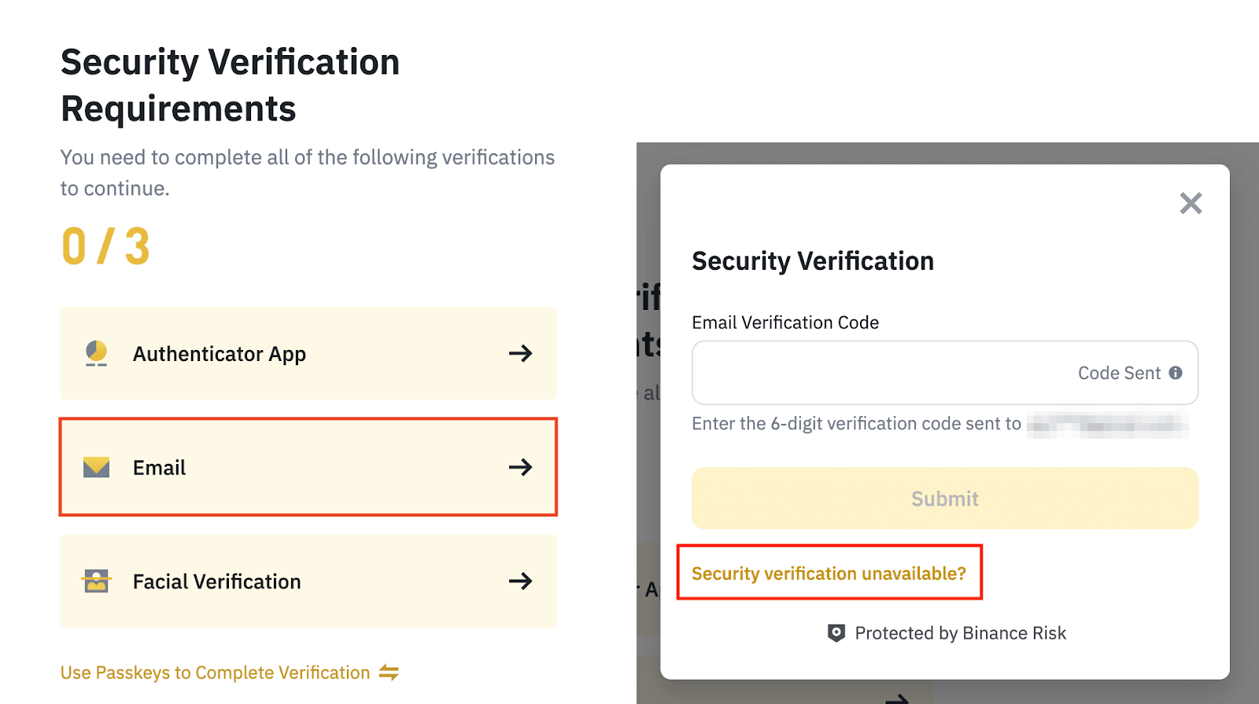Click Protected by Binance Risk text
1259x704 pixels.
tap(960, 633)
